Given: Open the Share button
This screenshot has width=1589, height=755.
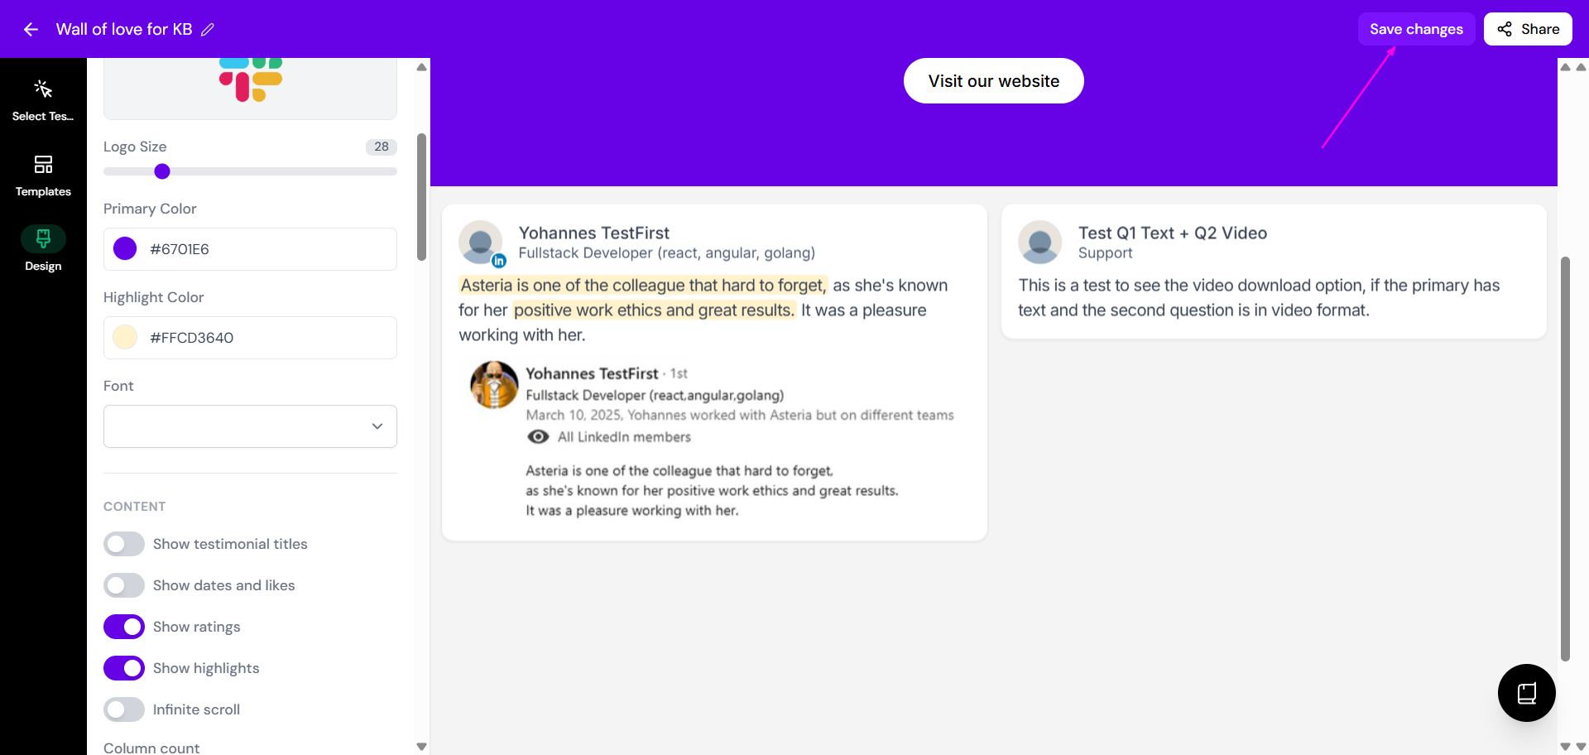Looking at the screenshot, I should coord(1528,29).
